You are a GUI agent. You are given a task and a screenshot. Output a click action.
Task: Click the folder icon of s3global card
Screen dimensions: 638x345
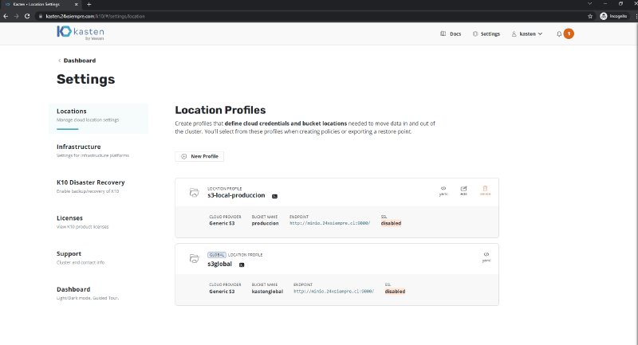195,258
